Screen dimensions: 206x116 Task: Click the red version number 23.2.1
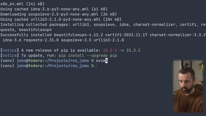click(110, 50)
